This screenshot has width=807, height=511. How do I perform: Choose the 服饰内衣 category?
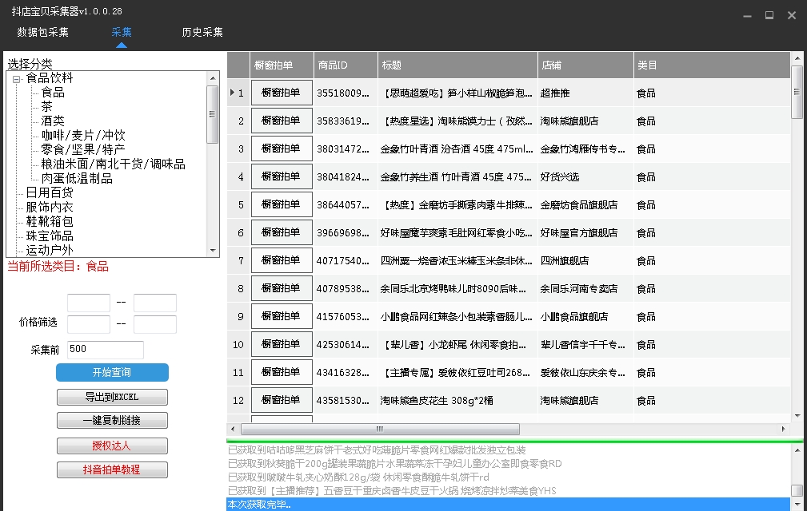50,208
